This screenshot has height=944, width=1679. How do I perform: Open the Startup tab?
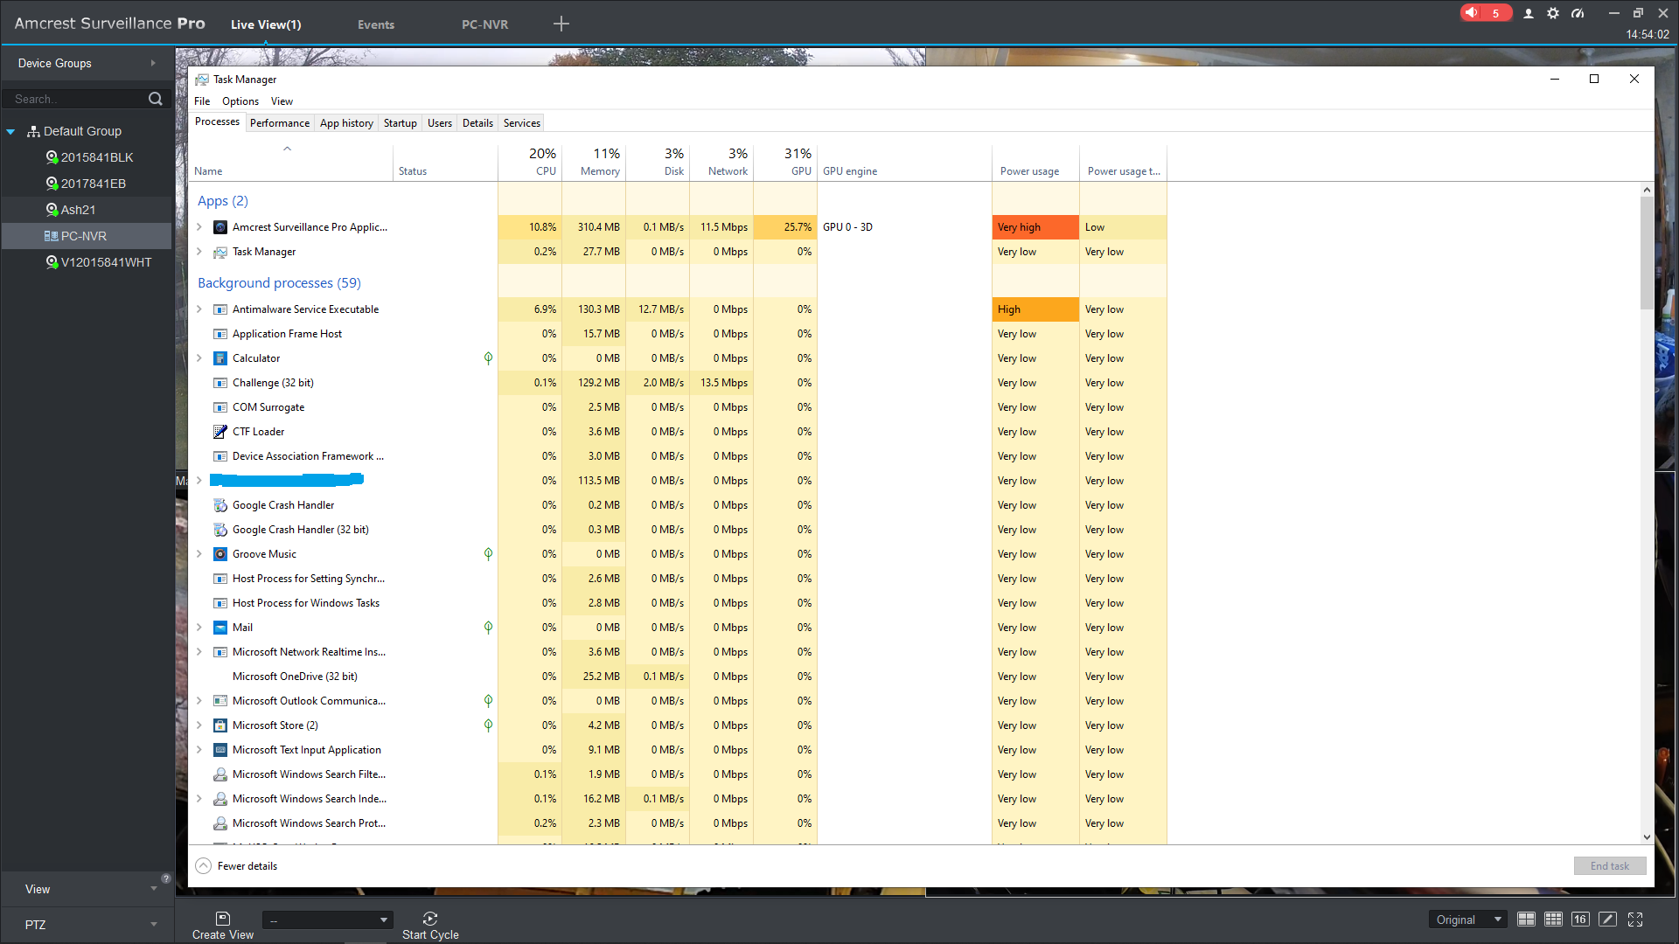[x=401, y=123]
